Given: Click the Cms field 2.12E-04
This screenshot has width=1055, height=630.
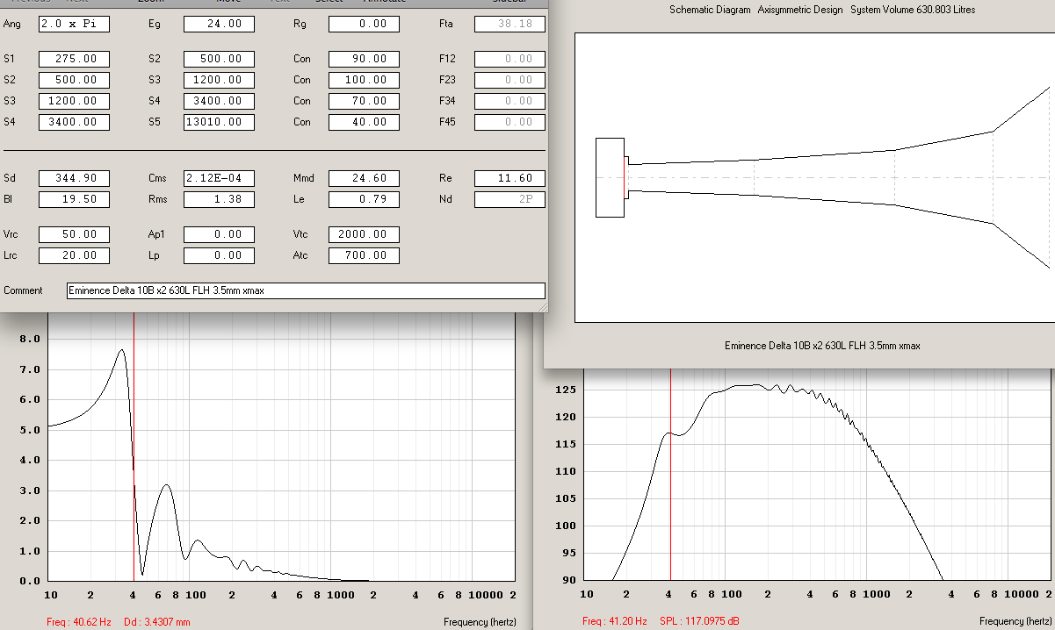Looking at the screenshot, I should pyautogui.click(x=220, y=178).
